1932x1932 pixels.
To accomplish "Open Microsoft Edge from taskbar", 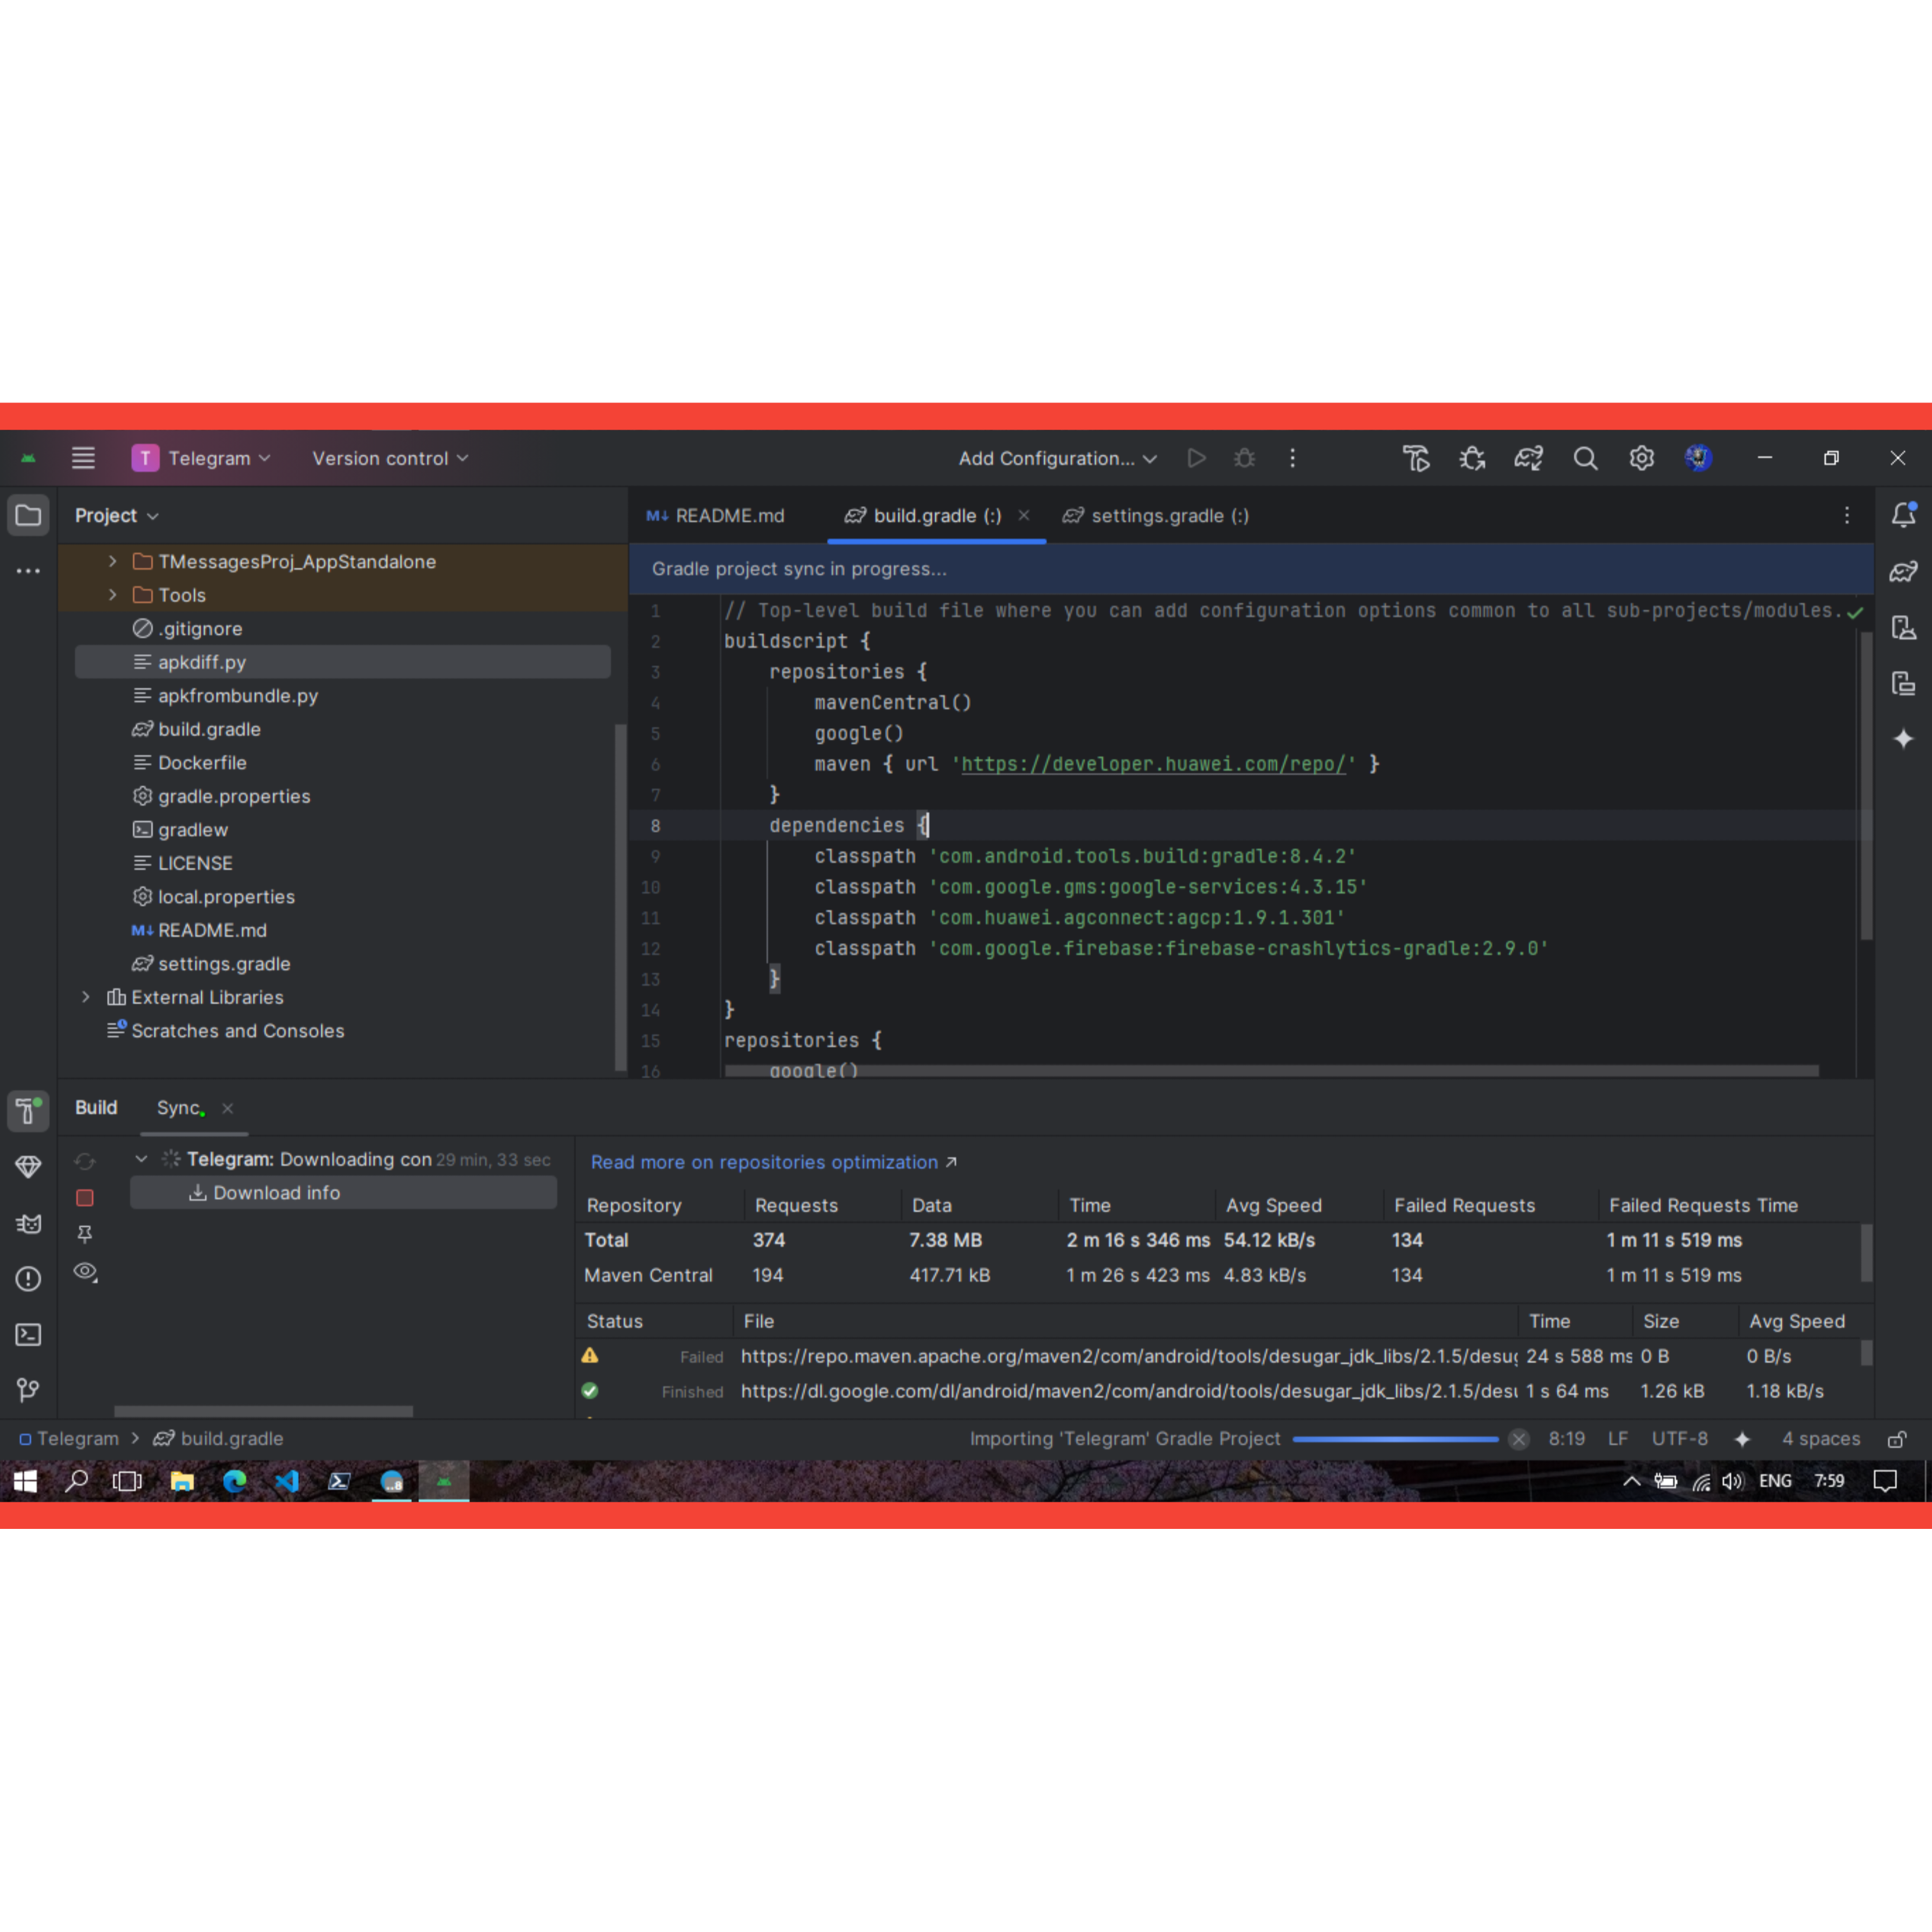I will [235, 1481].
